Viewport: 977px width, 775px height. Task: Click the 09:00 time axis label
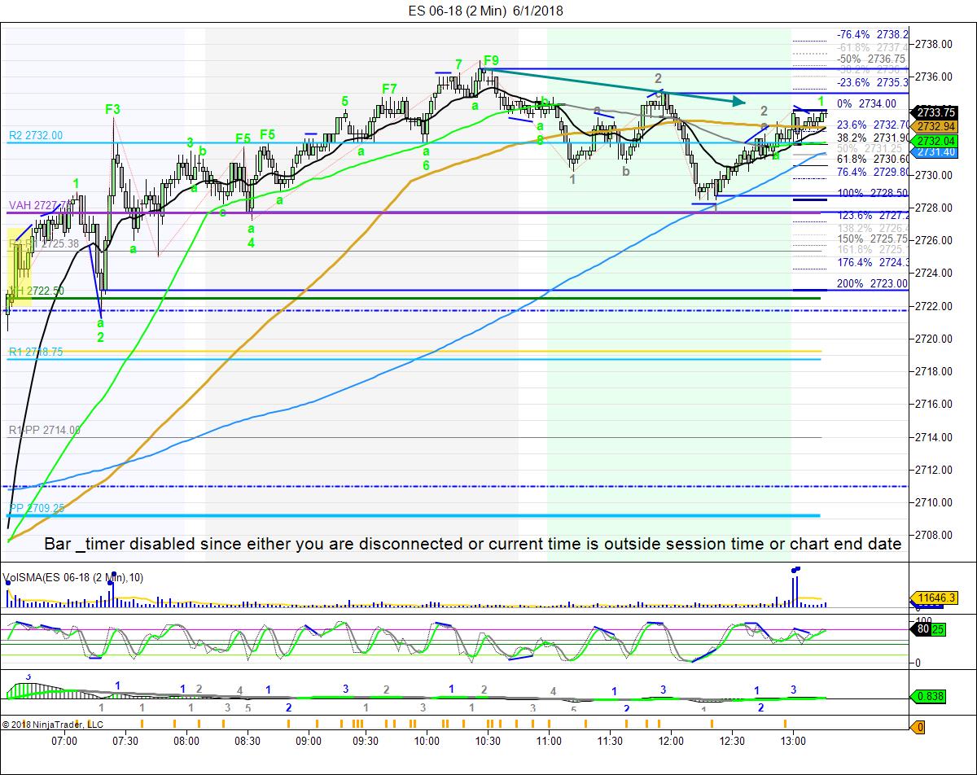(309, 741)
